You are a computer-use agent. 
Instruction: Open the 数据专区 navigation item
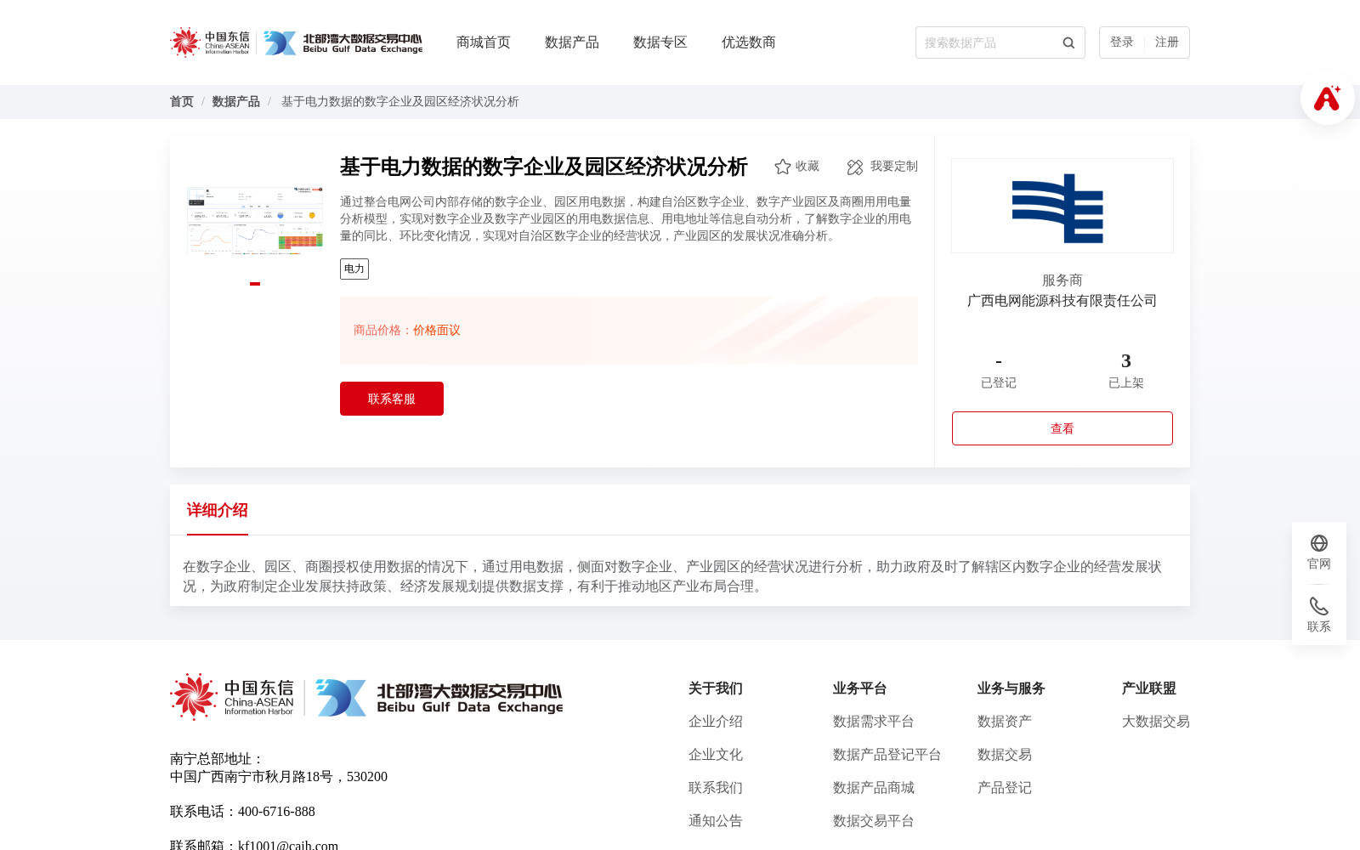(x=660, y=42)
